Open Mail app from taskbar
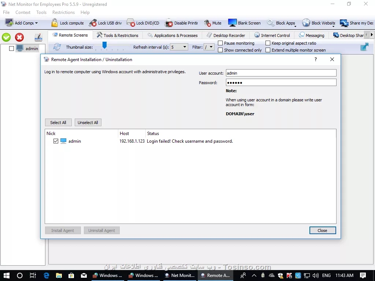This screenshot has width=375, height=281. pyautogui.click(x=84, y=276)
